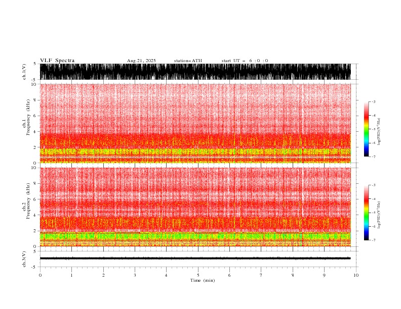Click the 'VLF Spectra' title text
This screenshot has width=401, height=309.
tap(57, 61)
